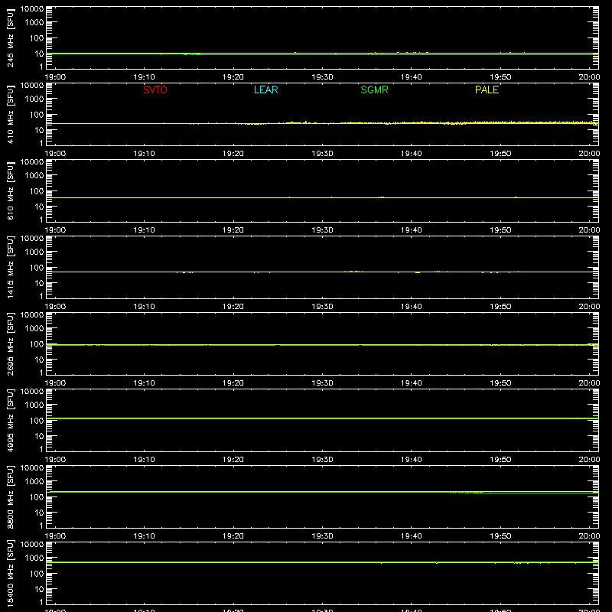Click the 10 tick of the 8800 MHz plot
The width and height of the screenshot is (612, 612).
pos(39,513)
